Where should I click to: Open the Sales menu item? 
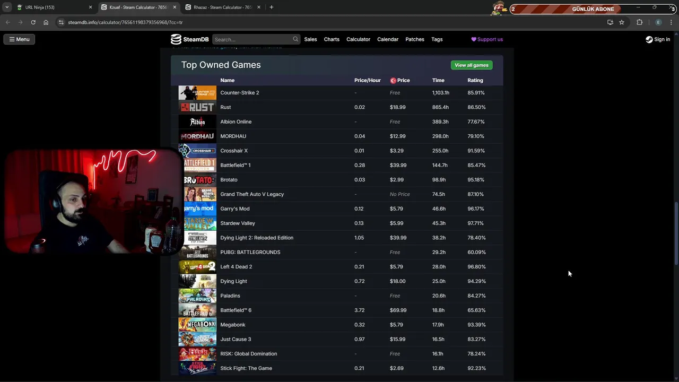310,39
